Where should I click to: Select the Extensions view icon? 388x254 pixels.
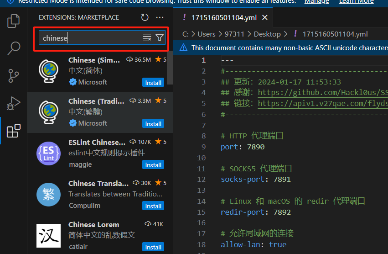[x=13, y=131]
